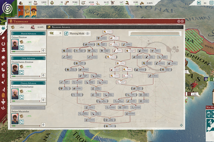Switch to the Martial Advances tab
Image resolution: width=214 pixels, height=142 pixels.
[28, 33]
